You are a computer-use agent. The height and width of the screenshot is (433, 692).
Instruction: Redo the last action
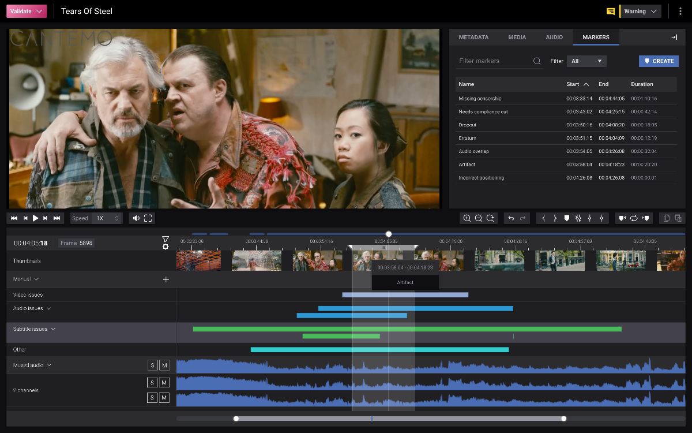(x=523, y=218)
